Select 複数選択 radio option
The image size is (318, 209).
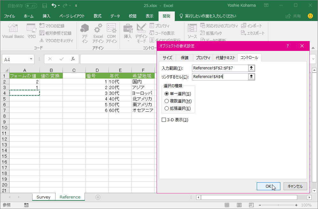[x=178, y=101]
